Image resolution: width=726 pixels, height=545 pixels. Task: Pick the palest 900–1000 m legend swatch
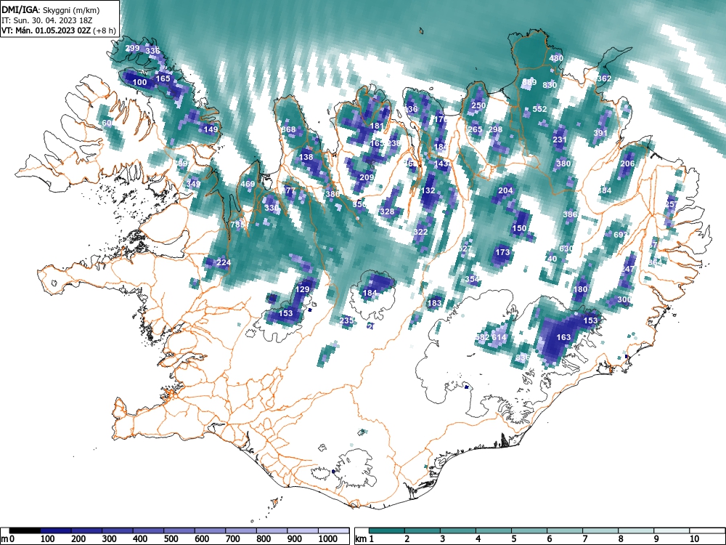coord(303,530)
